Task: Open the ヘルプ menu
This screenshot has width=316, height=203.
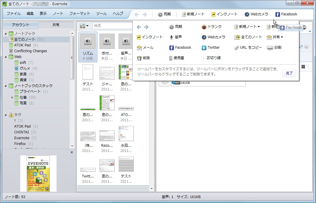Action: click(x=118, y=14)
